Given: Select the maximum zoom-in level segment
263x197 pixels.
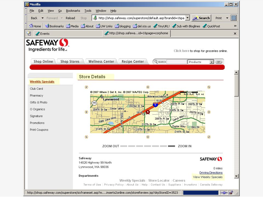Looking at the screenshot, I should [x=171, y=146].
